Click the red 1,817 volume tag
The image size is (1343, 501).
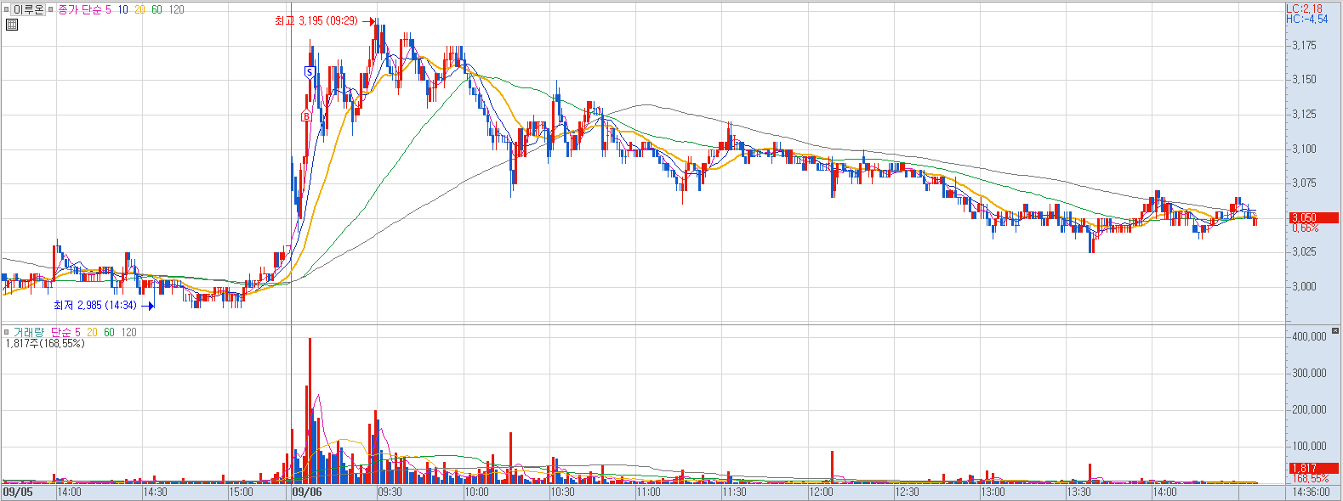pyautogui.click(x=1314, y=468)
